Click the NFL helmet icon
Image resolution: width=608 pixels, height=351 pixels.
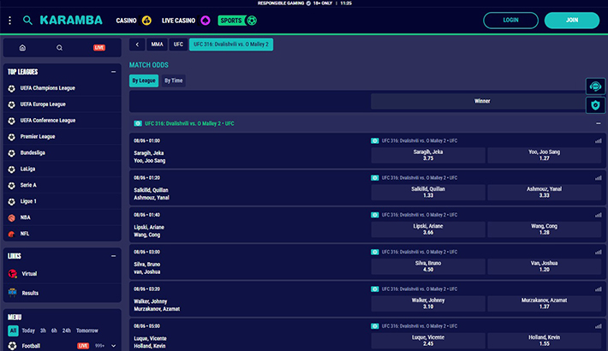click(12, 234)
